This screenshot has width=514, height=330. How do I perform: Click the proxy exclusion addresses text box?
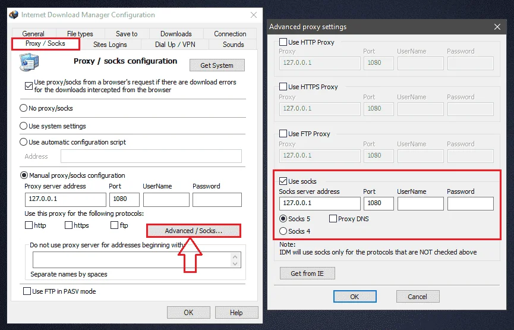131,260
